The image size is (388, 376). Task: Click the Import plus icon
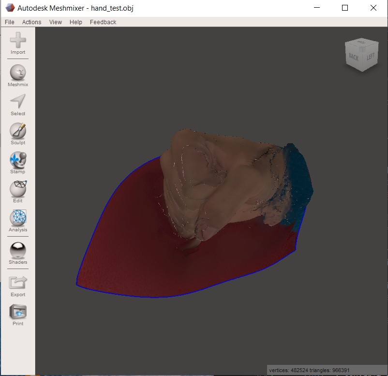tap(18, 40)
